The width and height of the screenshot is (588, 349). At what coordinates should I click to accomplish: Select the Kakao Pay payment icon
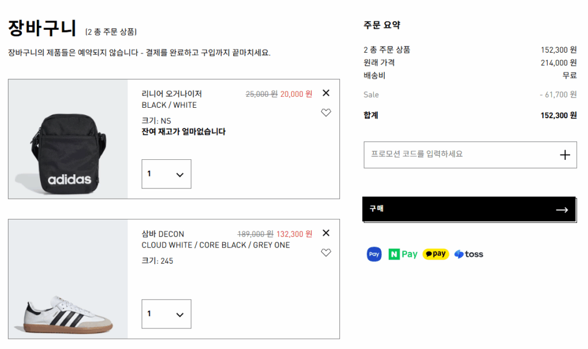pyautogui.click(x=435, y=254)
